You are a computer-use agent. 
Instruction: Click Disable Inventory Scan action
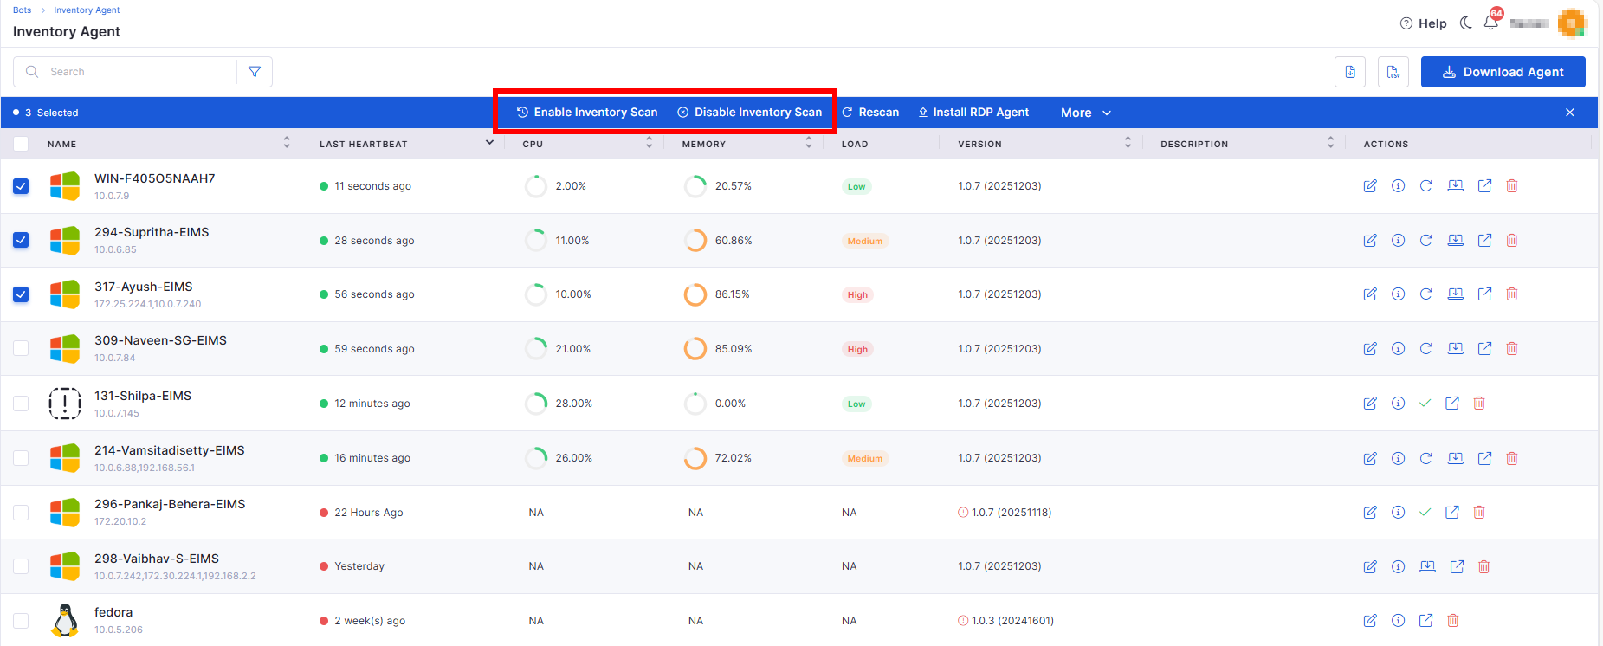point(750,113)
